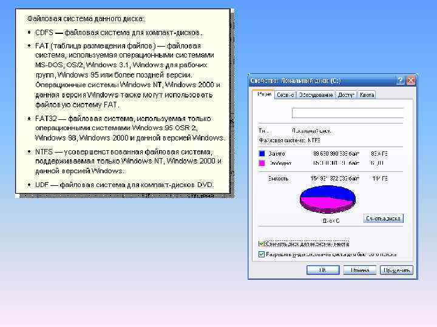Click the Применить button

point(396,270)
